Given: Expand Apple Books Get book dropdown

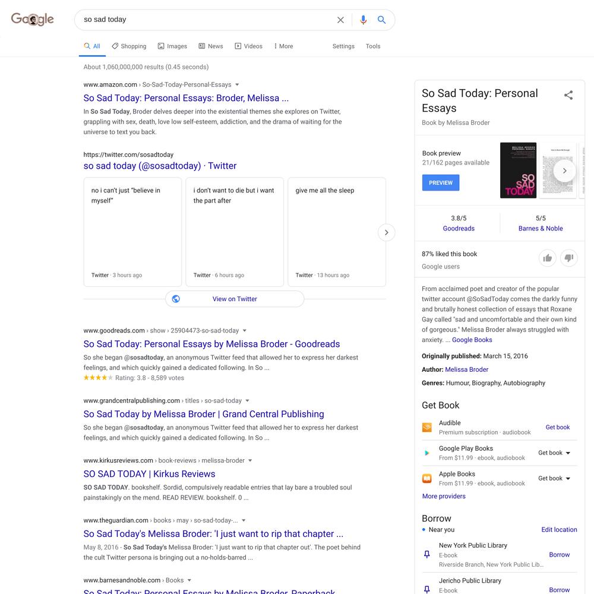Looking at the screenshot, I should (x=554, y=478).
